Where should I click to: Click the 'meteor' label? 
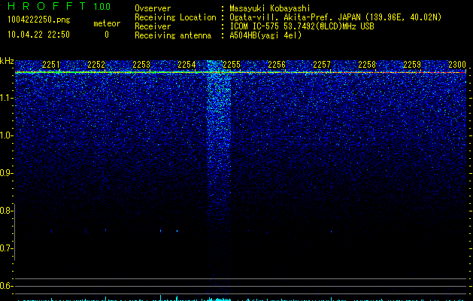point(107,23)
